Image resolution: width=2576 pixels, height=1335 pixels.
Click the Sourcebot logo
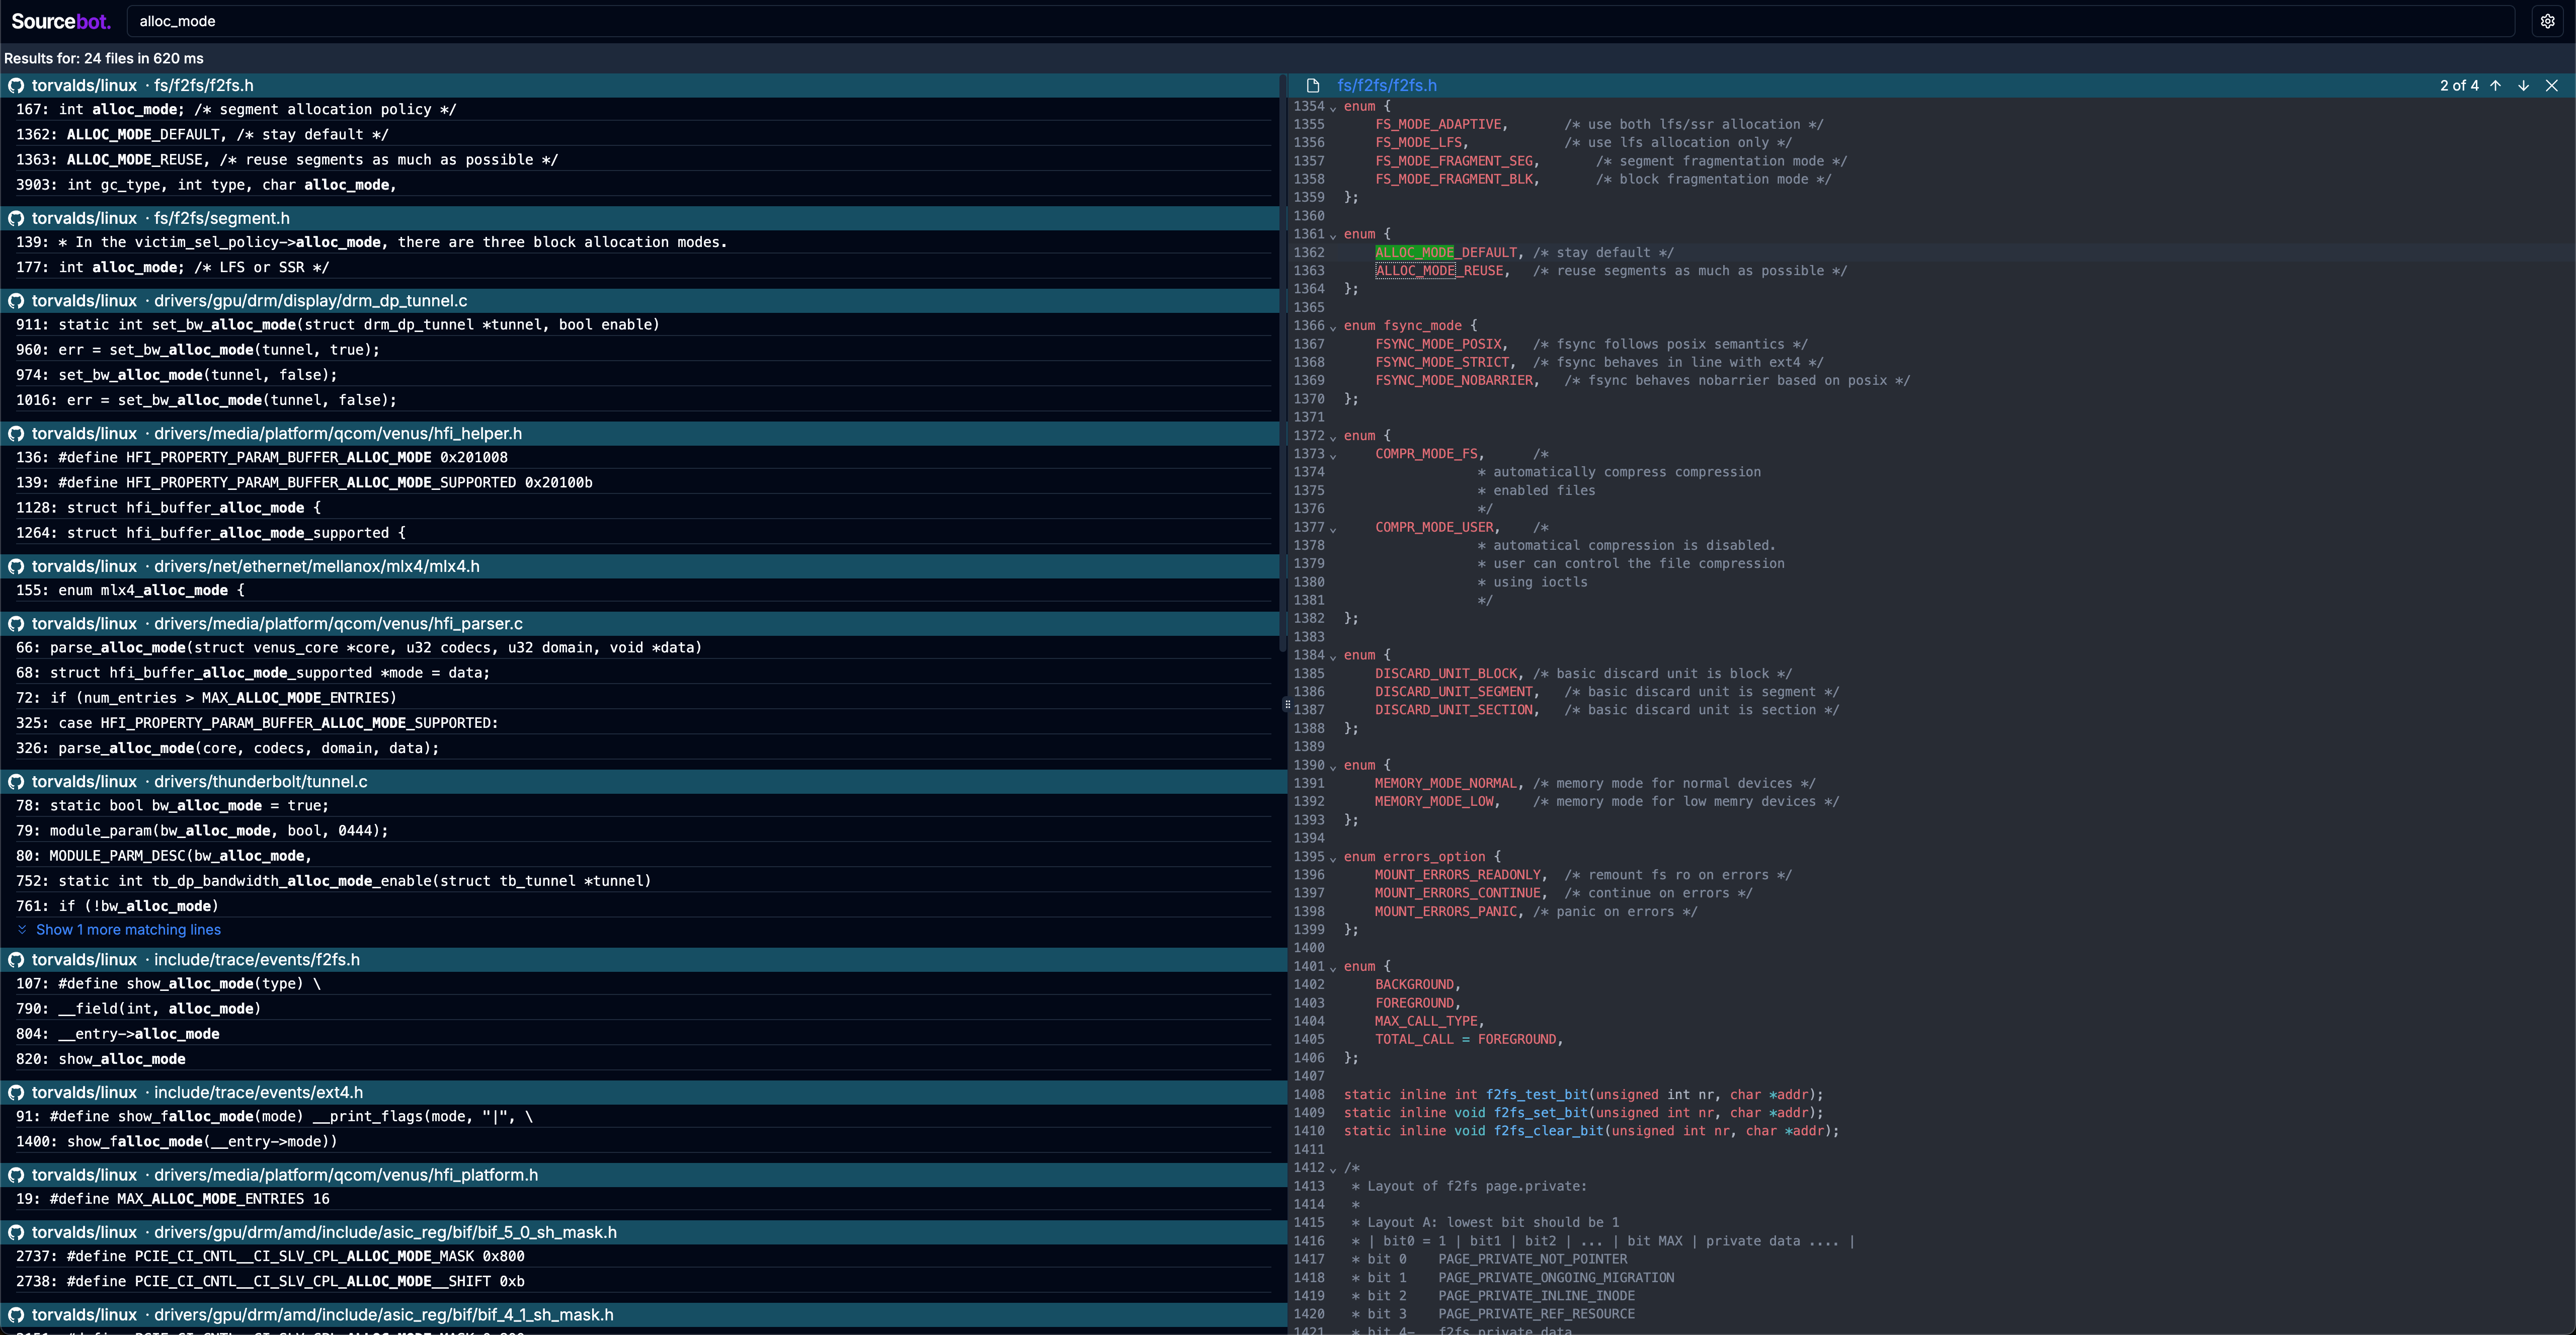point(60,21)
